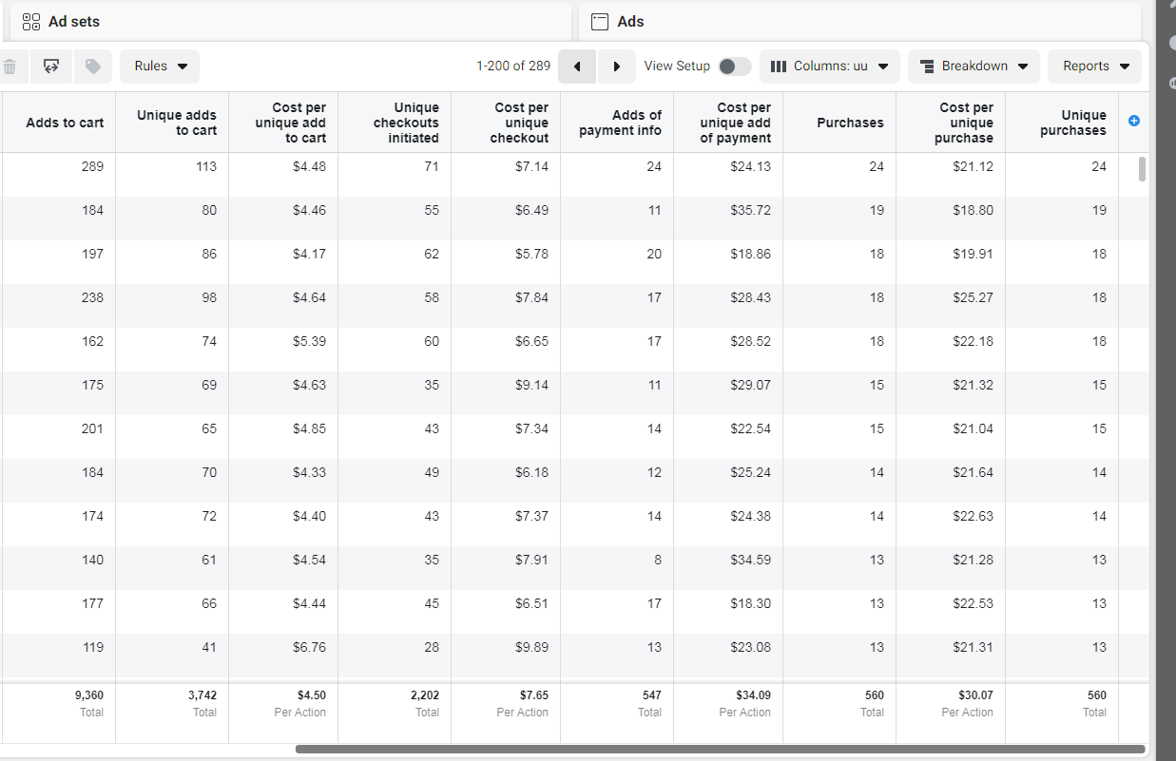Open the Columns: uu dropdown

click(830, 67)
